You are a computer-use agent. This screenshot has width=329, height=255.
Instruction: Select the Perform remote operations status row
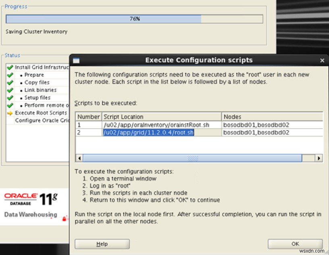38,105
